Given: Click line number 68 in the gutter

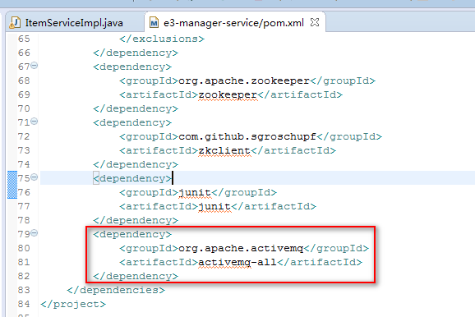Looking at the screenshot, I should (24, 80).
